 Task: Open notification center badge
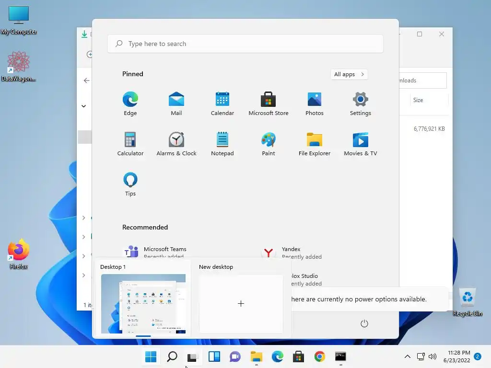pyautogui.click(x=478, y=356)
